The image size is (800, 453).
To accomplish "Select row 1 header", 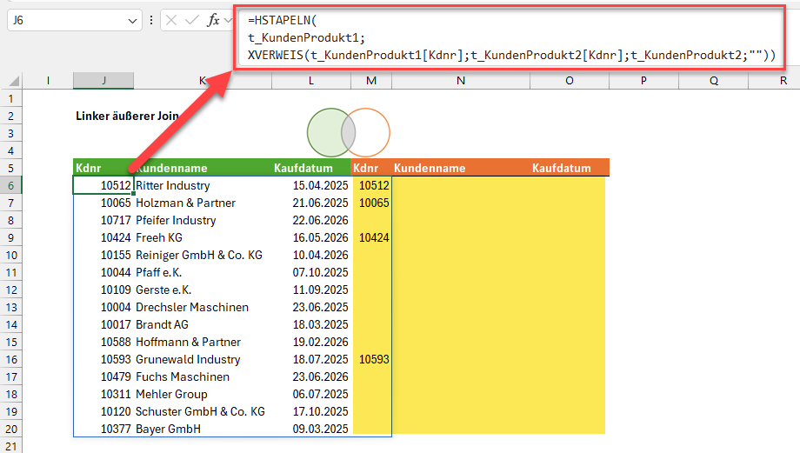I will click(11, 98).
